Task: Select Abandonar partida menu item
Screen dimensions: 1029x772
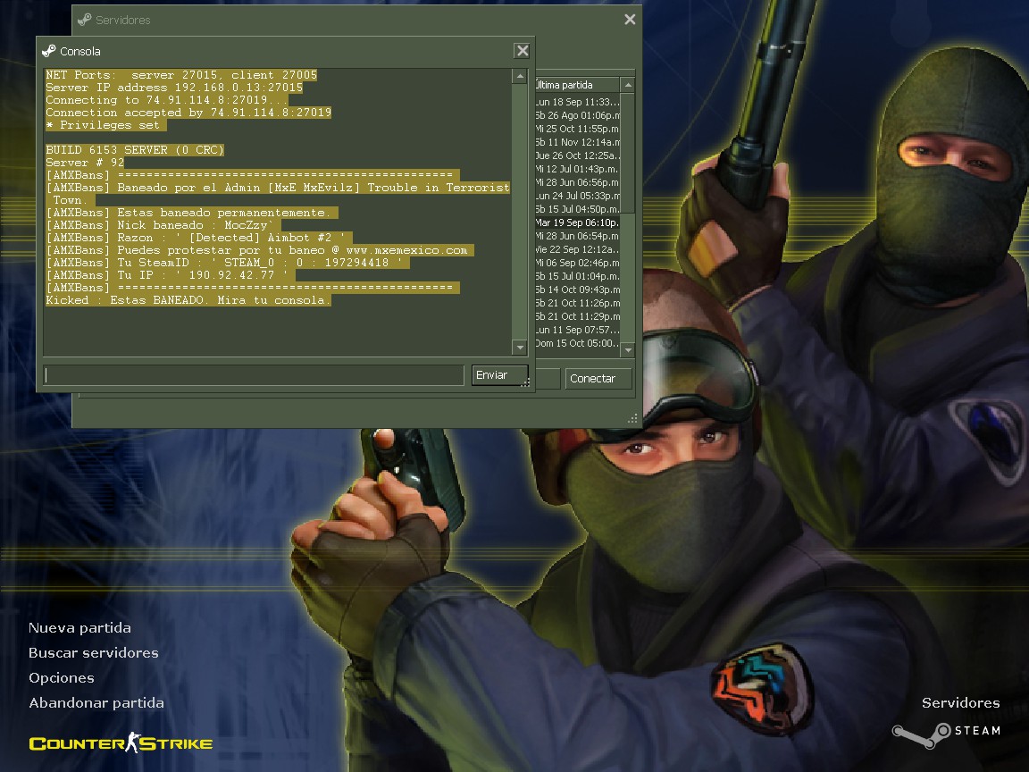Action: [96, 702]
